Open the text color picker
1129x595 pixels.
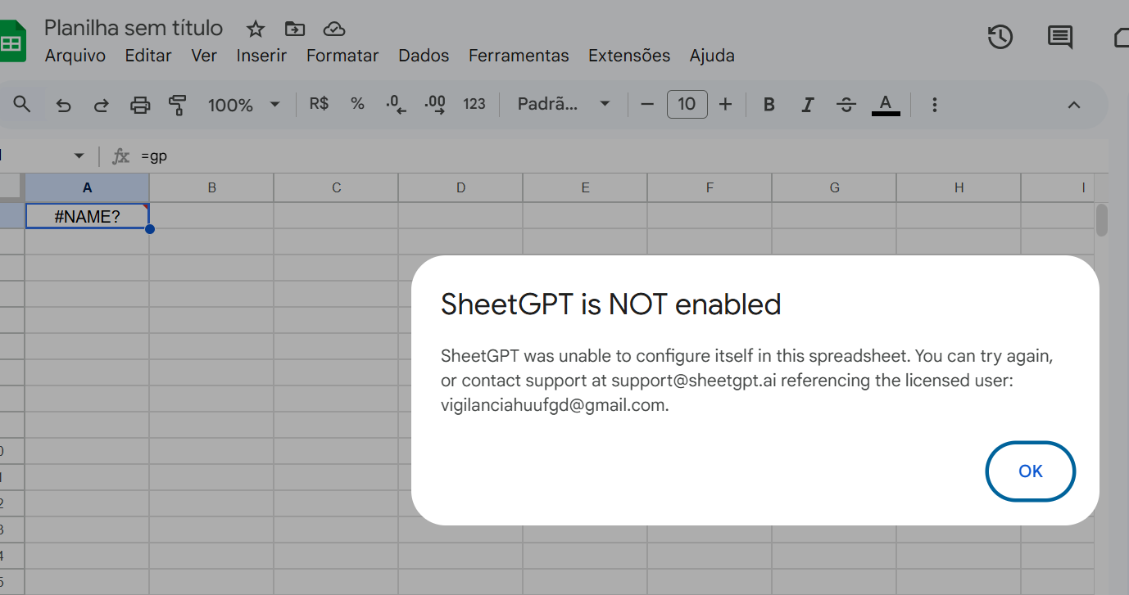click(x=886, y=105)
